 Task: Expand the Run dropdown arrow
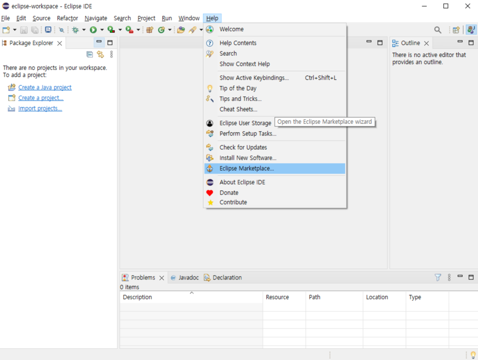[x=102, y=30]
